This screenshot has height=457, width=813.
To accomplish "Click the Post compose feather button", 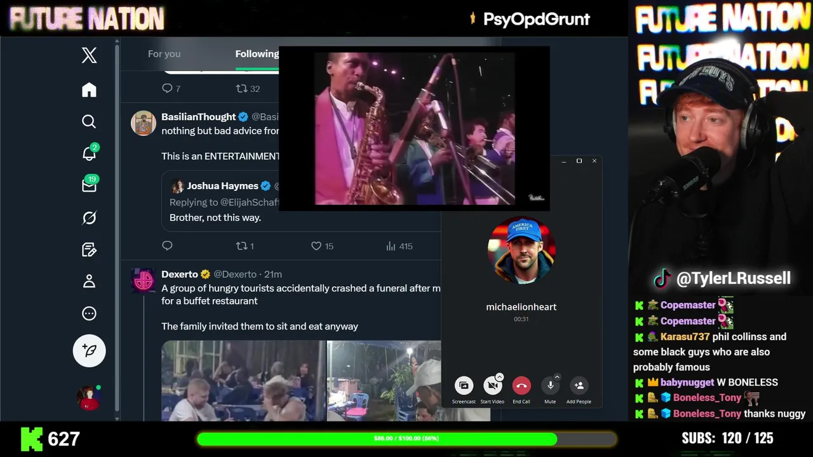I will tap(89, 350).
